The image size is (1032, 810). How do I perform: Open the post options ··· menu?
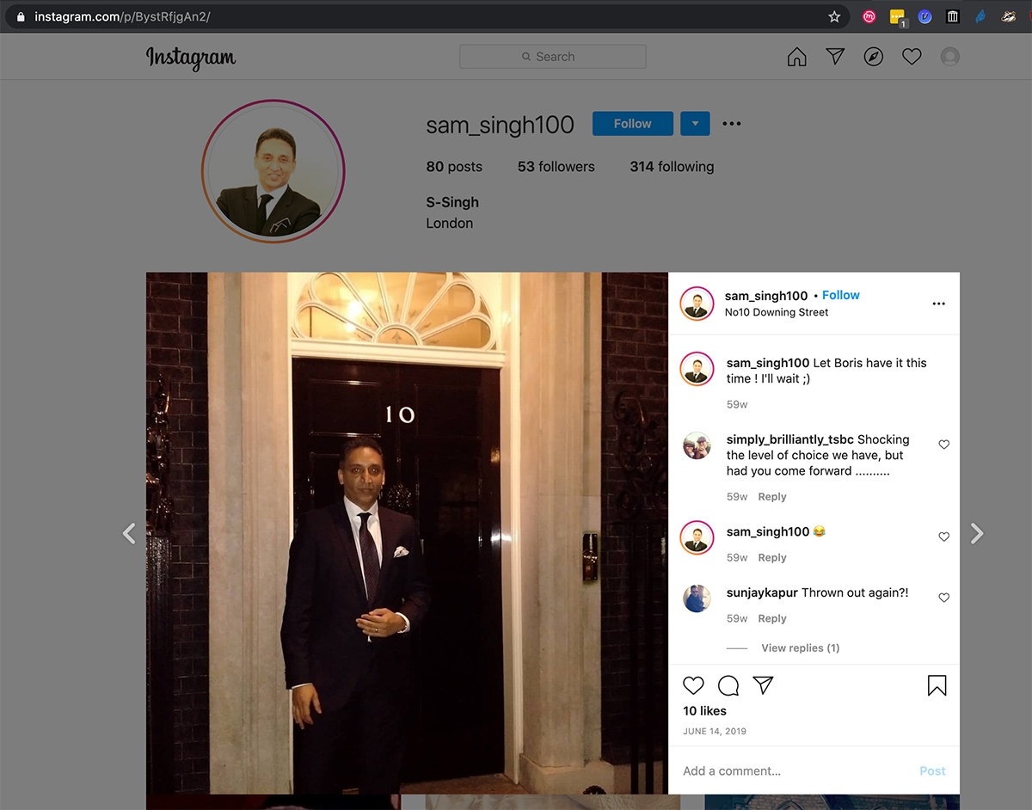pos(938,304)
